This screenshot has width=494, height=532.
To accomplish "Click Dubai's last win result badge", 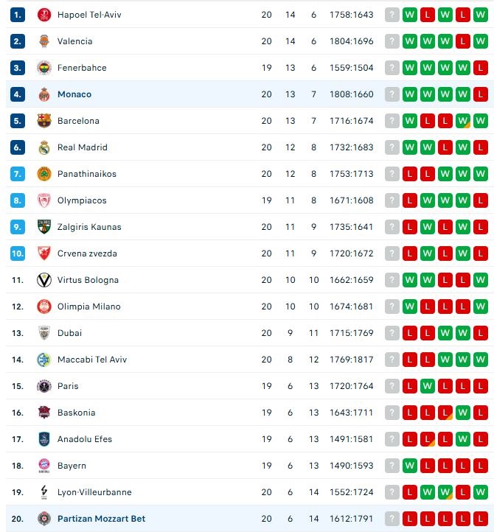I will (464, 333).
